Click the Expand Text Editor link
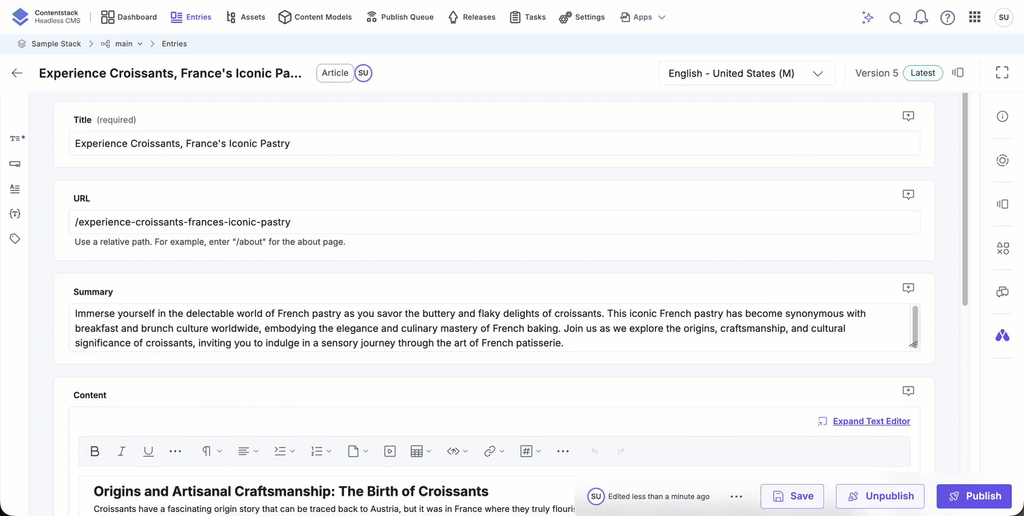 click(x=871, y=421)
